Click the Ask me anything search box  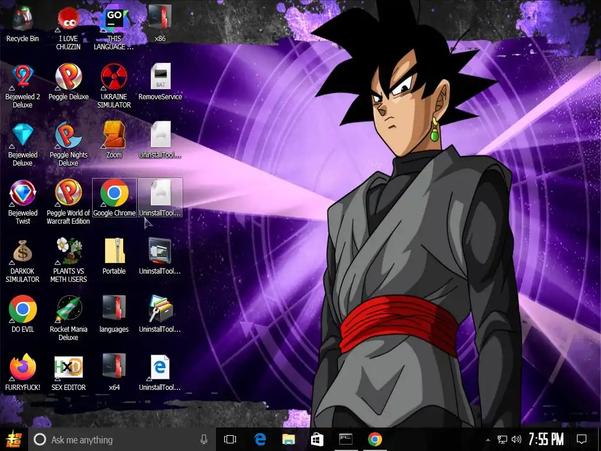[122, 439]
